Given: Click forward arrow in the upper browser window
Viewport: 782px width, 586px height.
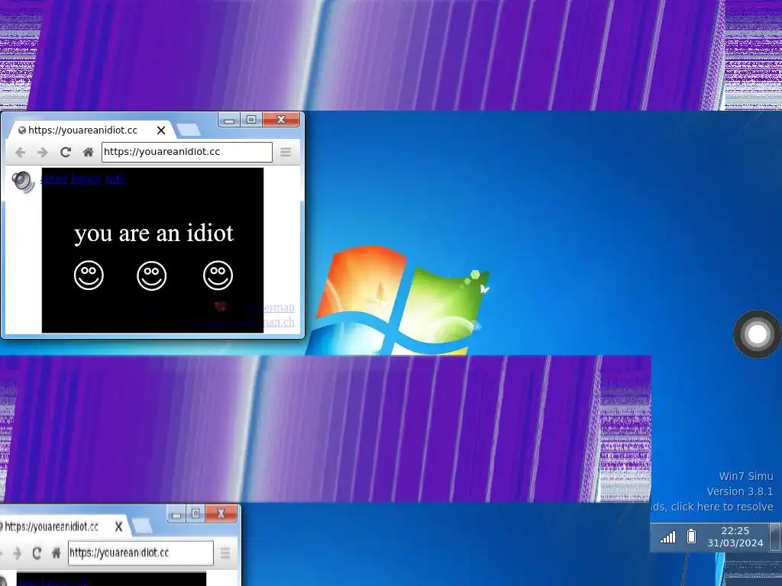Looking at the screenshot, I should (43, 153).
